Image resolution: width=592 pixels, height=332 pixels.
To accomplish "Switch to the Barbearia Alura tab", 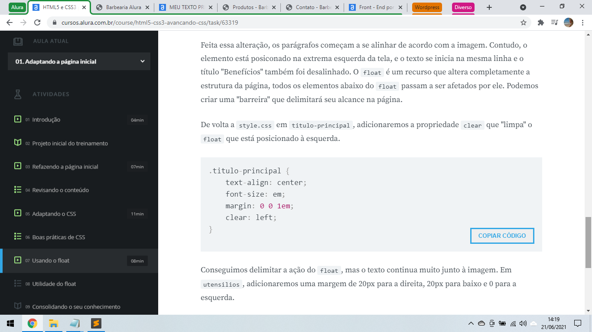I will click(x=123, y=7).
